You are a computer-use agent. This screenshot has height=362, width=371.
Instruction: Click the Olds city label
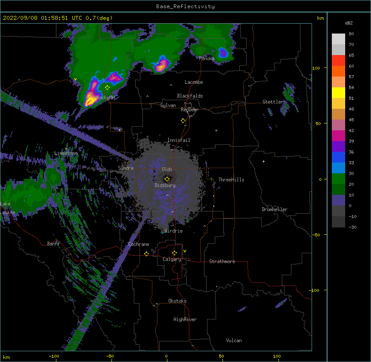(167, 169)
